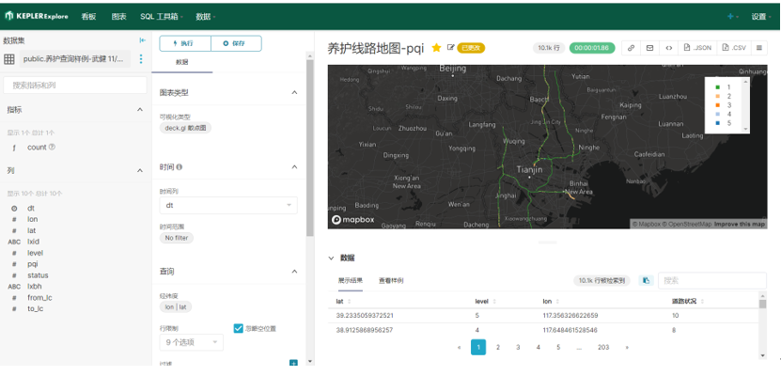Open dataset options three-dot menu
This screenshot has height=376, width=781.
pyautogui.click(x=140, y=59)
